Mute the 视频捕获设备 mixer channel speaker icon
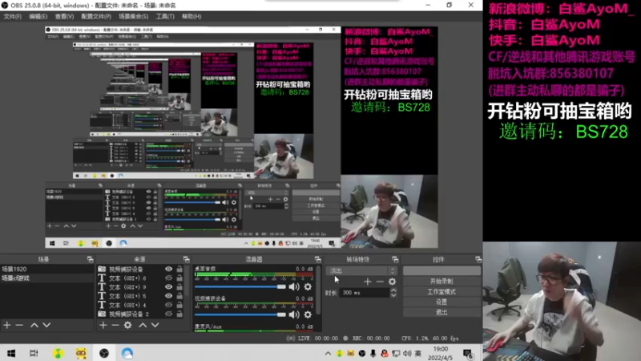This screenshot has height=361, width=641. click(x=294, y=314)
